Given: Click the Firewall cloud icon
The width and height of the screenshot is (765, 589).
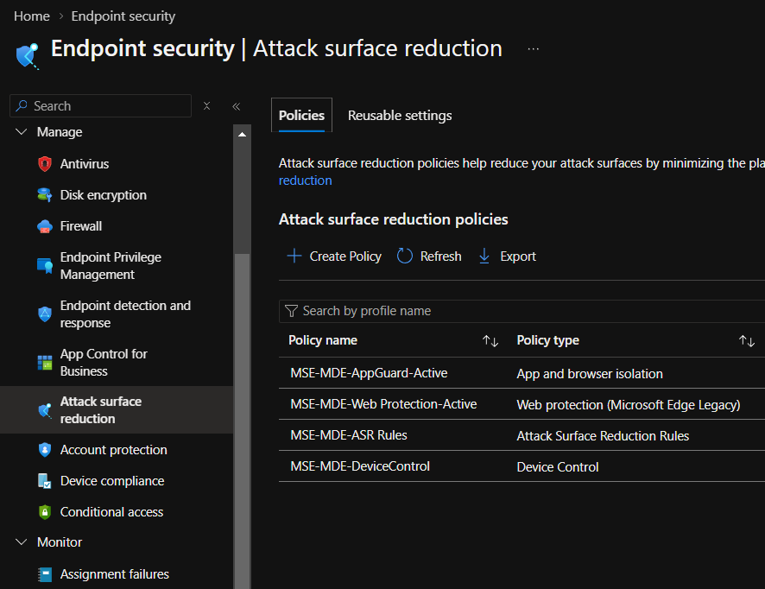Looking at the screenshot, I should point(45,226).
